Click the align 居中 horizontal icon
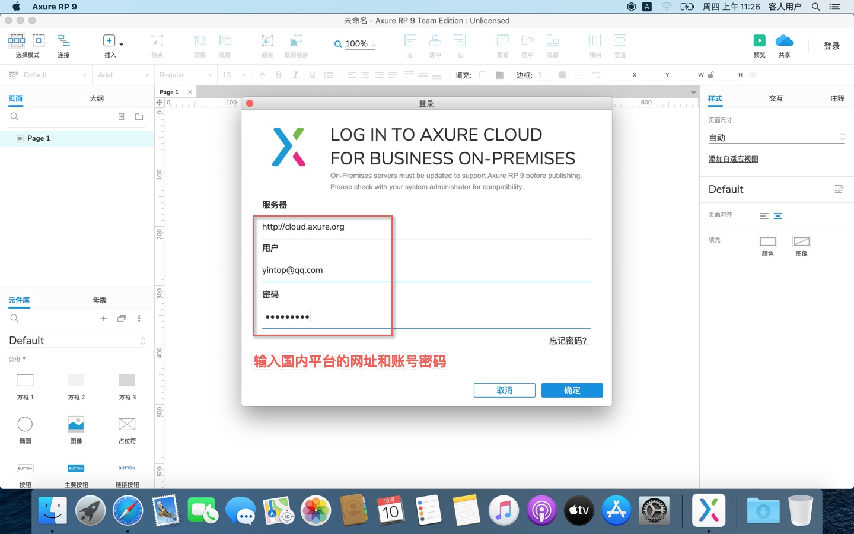This screenshot has width=854, height=534. [x=435, y=40]
